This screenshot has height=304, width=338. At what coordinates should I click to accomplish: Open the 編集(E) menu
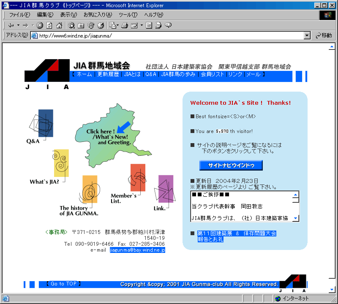(45, 15)
